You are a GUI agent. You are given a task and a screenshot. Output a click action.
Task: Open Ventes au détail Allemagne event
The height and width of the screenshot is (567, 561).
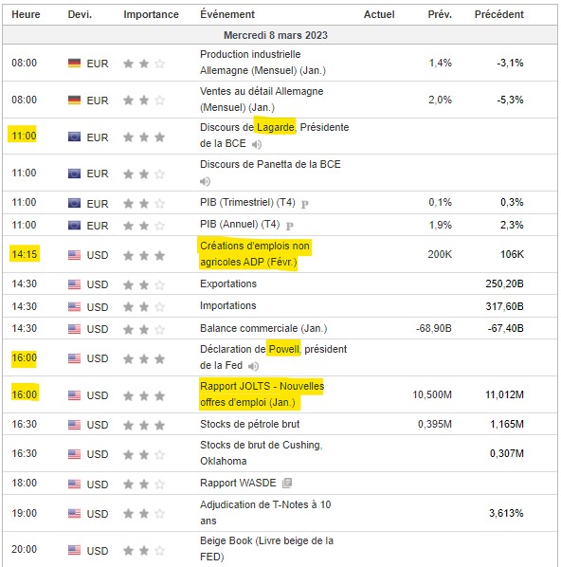coord(262,99)
